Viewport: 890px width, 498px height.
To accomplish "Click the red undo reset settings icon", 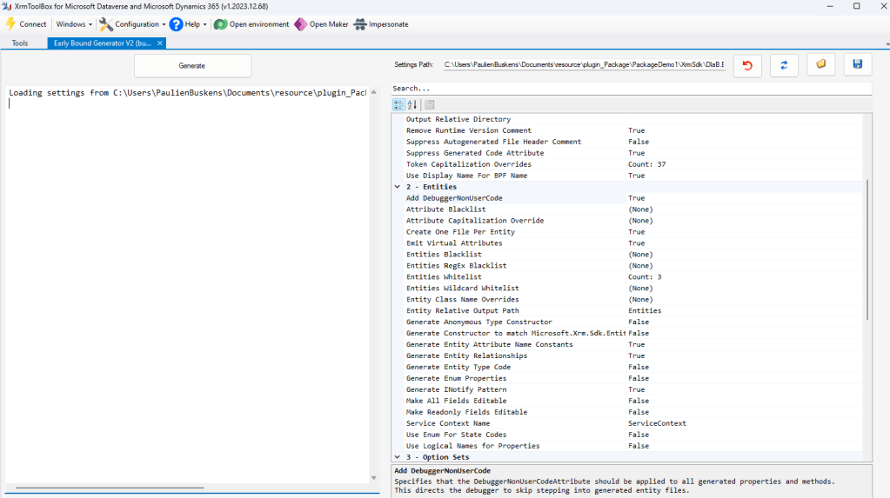I will tap(747, 65).
